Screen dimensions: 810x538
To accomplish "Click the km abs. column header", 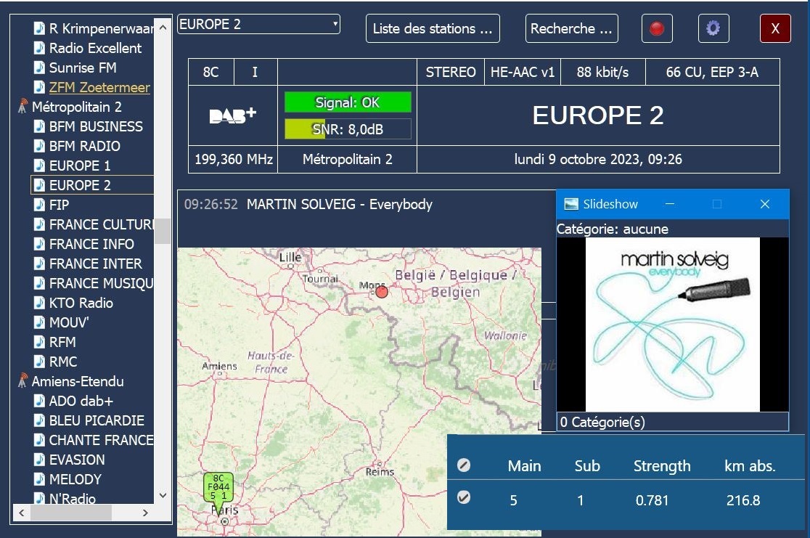I will tap(750, 465).
